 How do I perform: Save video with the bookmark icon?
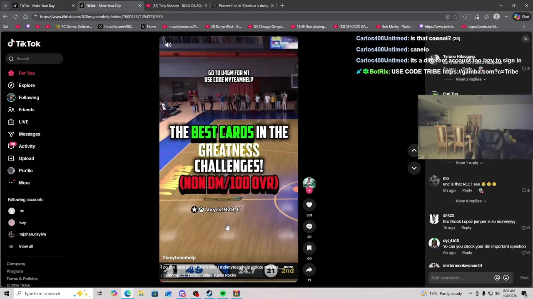coord(309,248)
